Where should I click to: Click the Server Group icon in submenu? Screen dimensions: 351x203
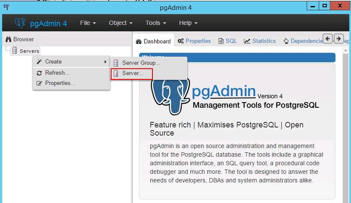coord(115,63)
